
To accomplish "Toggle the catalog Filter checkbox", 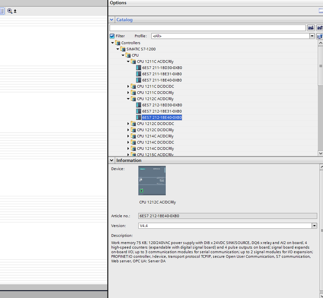I will [x=112, y=36].
